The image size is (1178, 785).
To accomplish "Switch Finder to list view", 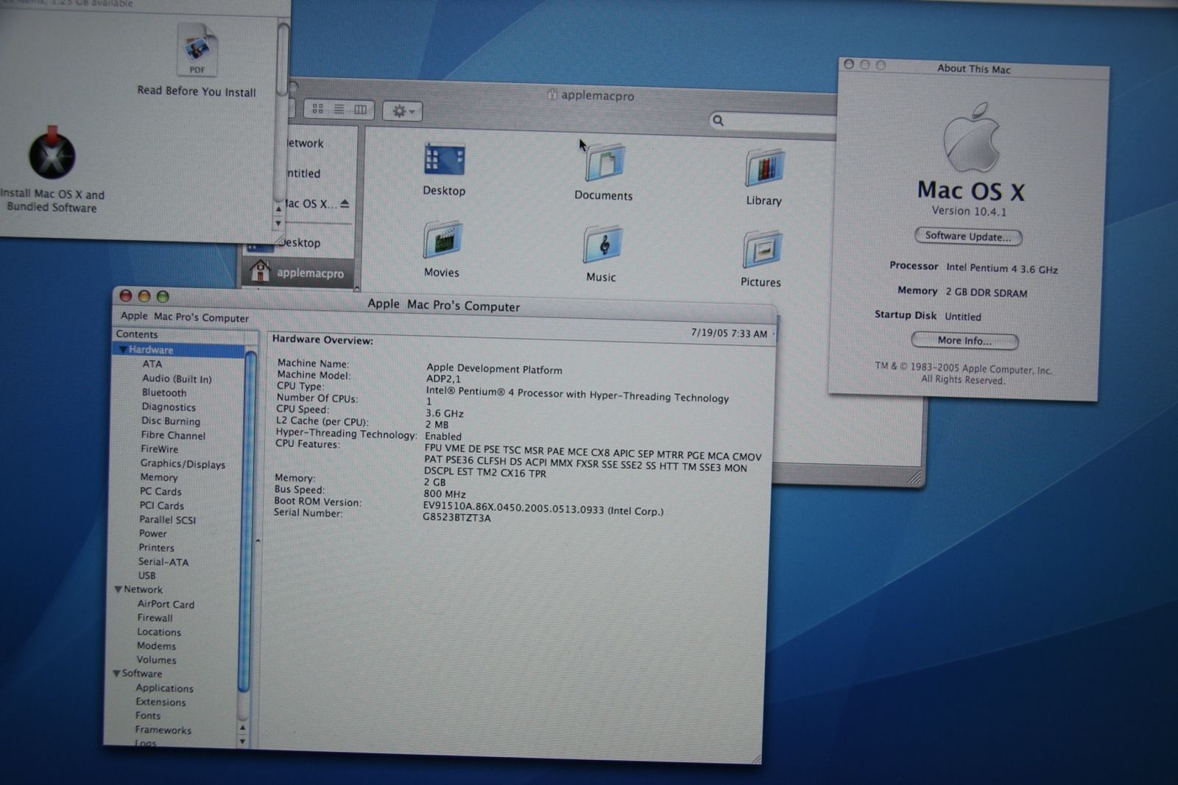I will (339, 110).
